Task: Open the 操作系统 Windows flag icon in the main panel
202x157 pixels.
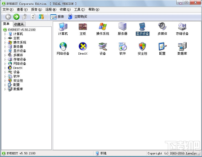Action: point(103,29)
